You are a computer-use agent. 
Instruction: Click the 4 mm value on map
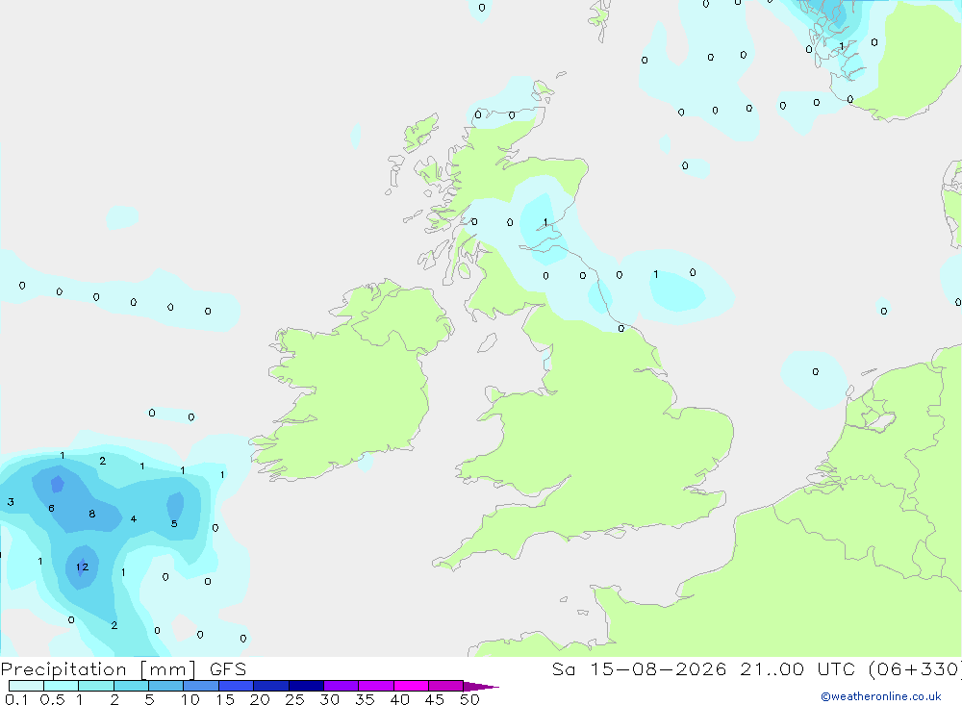(x=134, y=519)
